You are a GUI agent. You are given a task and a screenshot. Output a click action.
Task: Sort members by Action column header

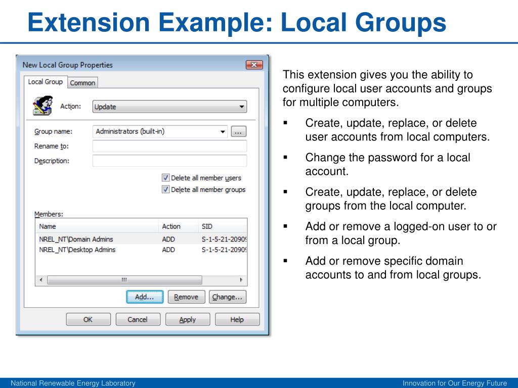(178, 226)
